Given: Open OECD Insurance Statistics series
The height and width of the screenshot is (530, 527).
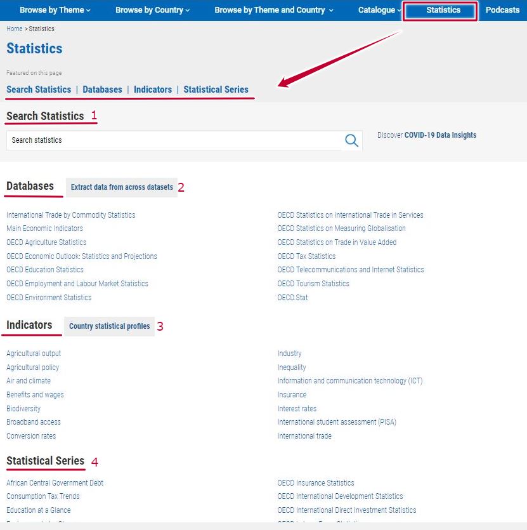Looking at the screenshot, I should pyautogui.click(x=316, y=483).
